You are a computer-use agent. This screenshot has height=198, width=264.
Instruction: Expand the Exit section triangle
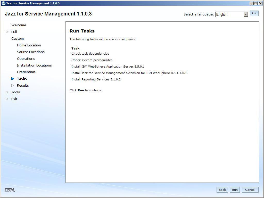(x=7, y=99)
